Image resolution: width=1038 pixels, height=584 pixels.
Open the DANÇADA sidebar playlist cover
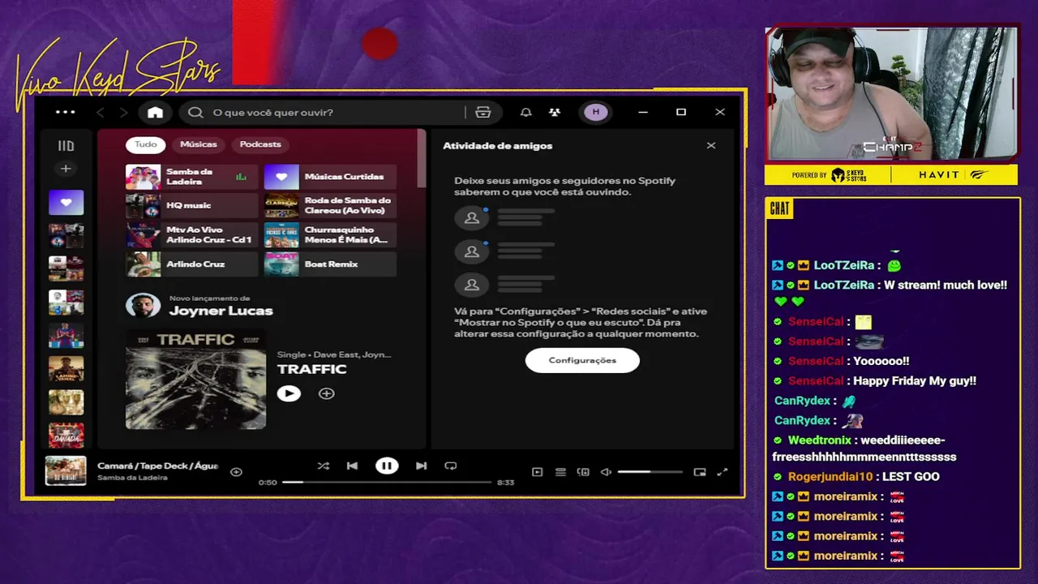click(x=66, y=436)
